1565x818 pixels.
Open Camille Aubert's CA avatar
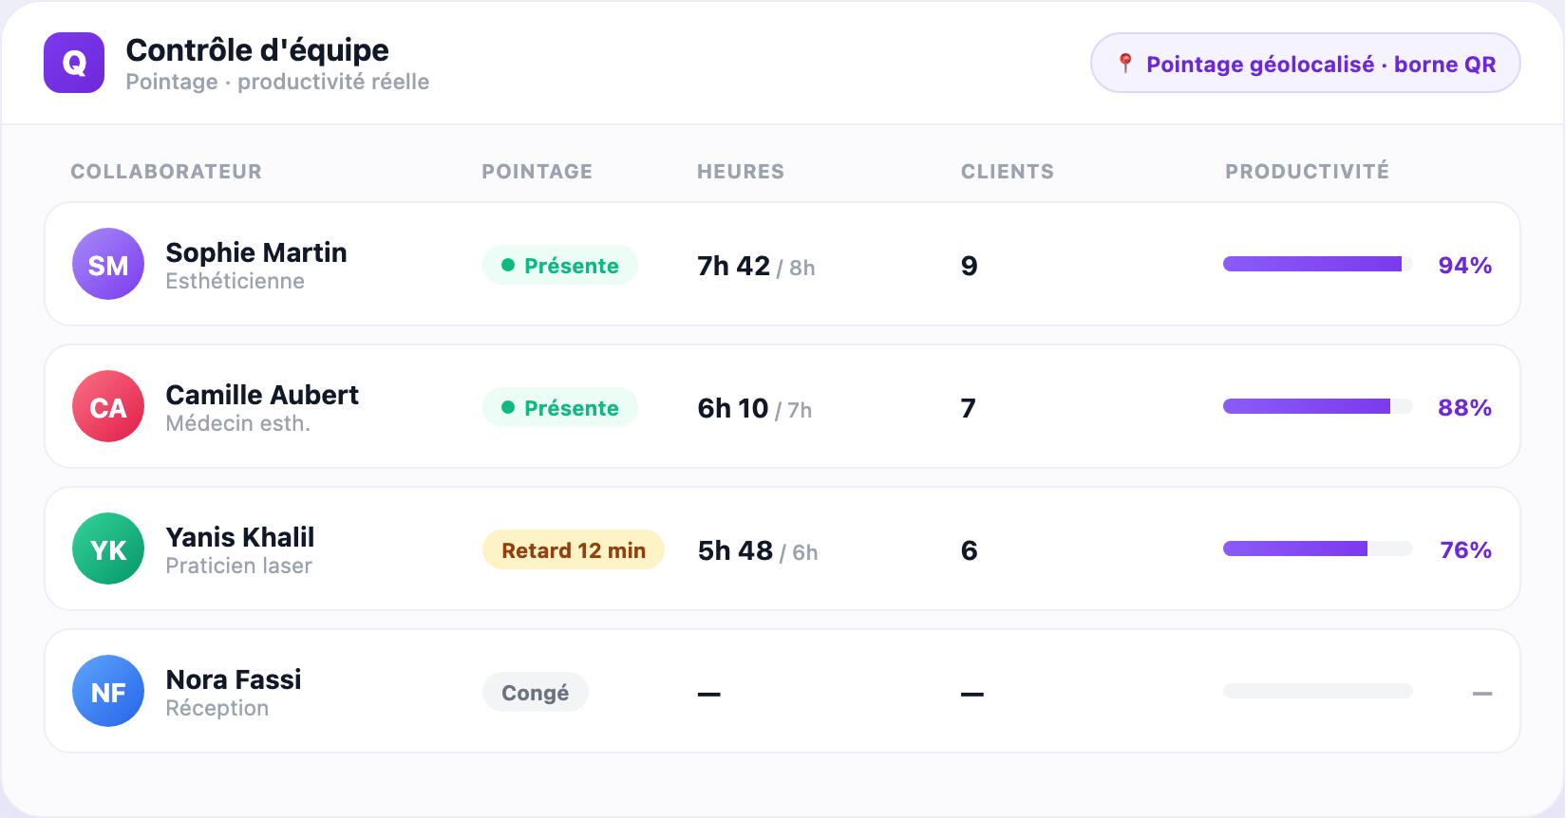pyautogui.click(x=108, y=406)
